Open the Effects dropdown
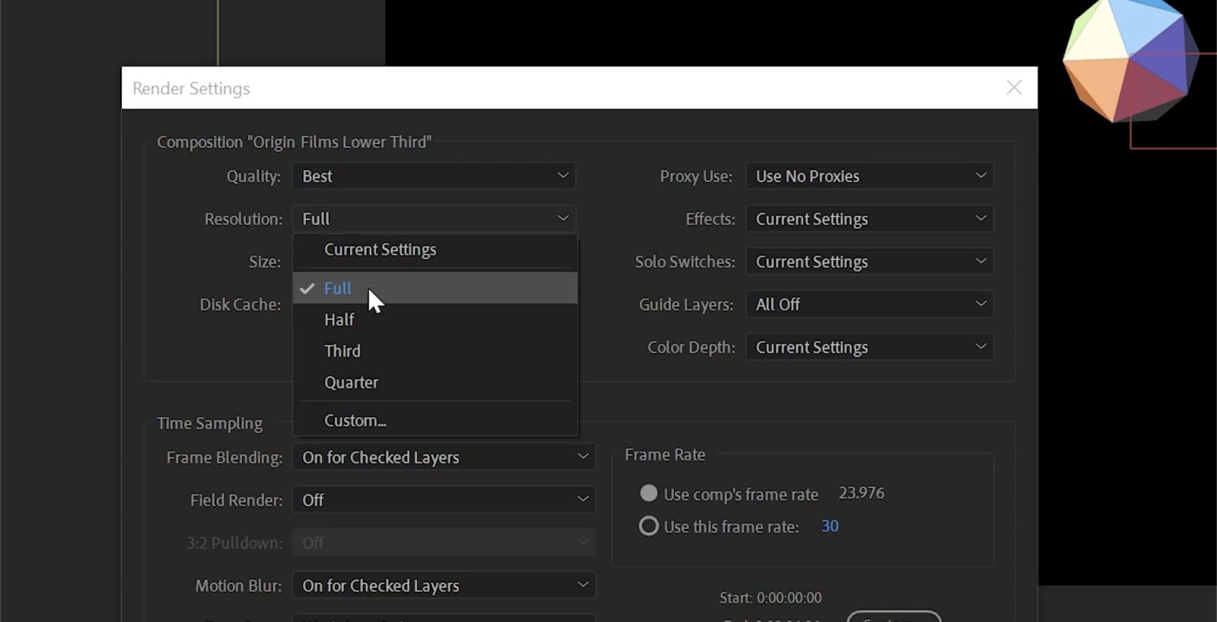 point(869,219)
